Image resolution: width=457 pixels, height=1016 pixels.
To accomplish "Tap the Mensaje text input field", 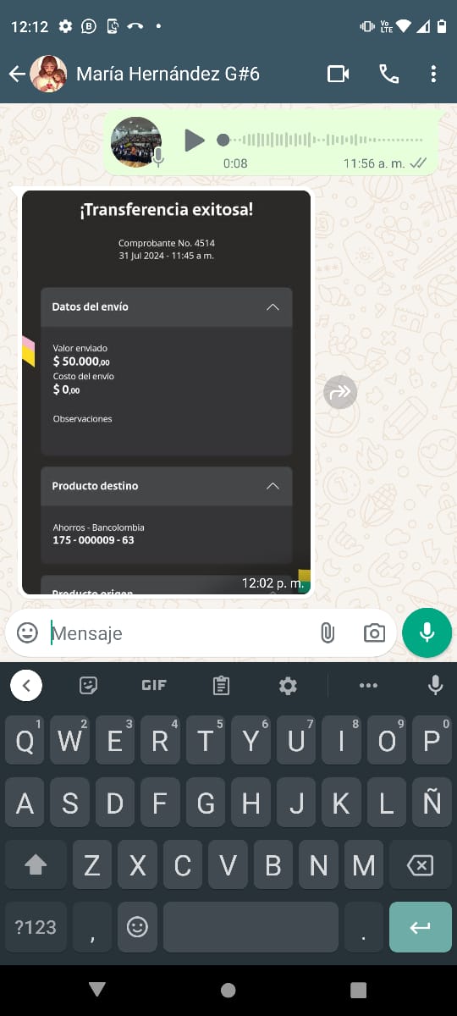I will click(178, 632).
